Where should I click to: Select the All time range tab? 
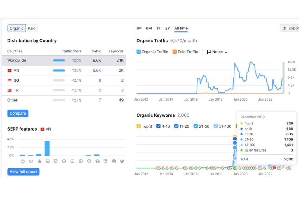[x=181, y=28]
